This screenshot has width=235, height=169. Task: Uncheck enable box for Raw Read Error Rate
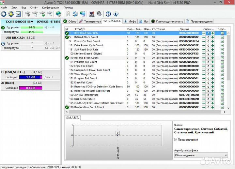click(222, 33)
